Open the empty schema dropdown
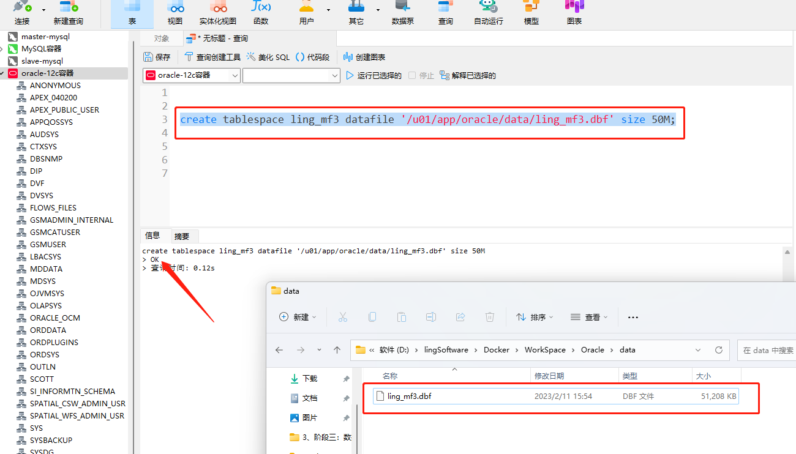 (x=291, y=75)
